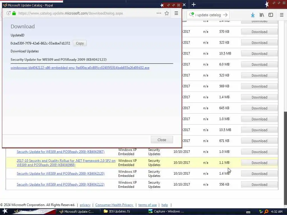Download the 556 KB KB4042122 update
Image resolution: width=287 pixels, height=215 pixels.
pos(259,184)
